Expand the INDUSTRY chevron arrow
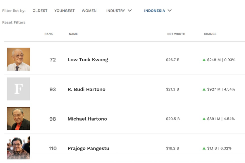 [130, 10]
